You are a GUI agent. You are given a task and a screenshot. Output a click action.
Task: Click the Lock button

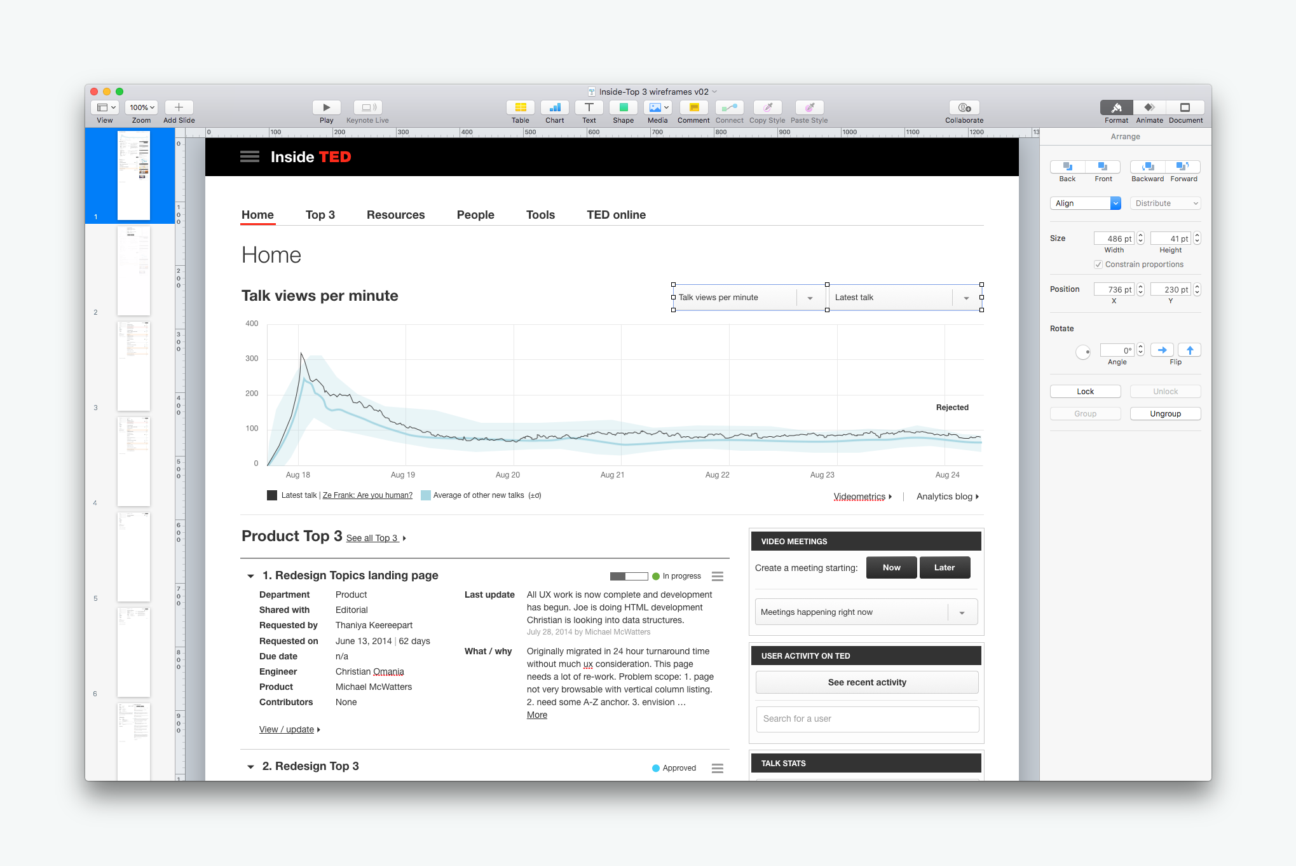(x=1086, y=392)
